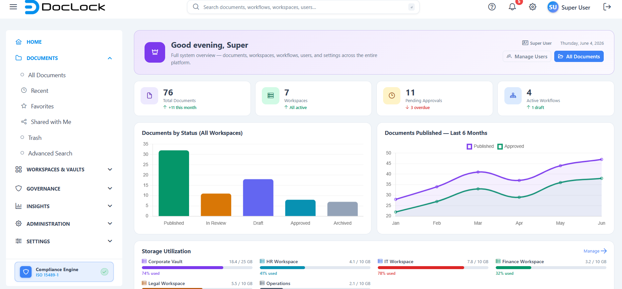Click the Legal Workspace label
622x289 pixels.
(x=166, y=283)
